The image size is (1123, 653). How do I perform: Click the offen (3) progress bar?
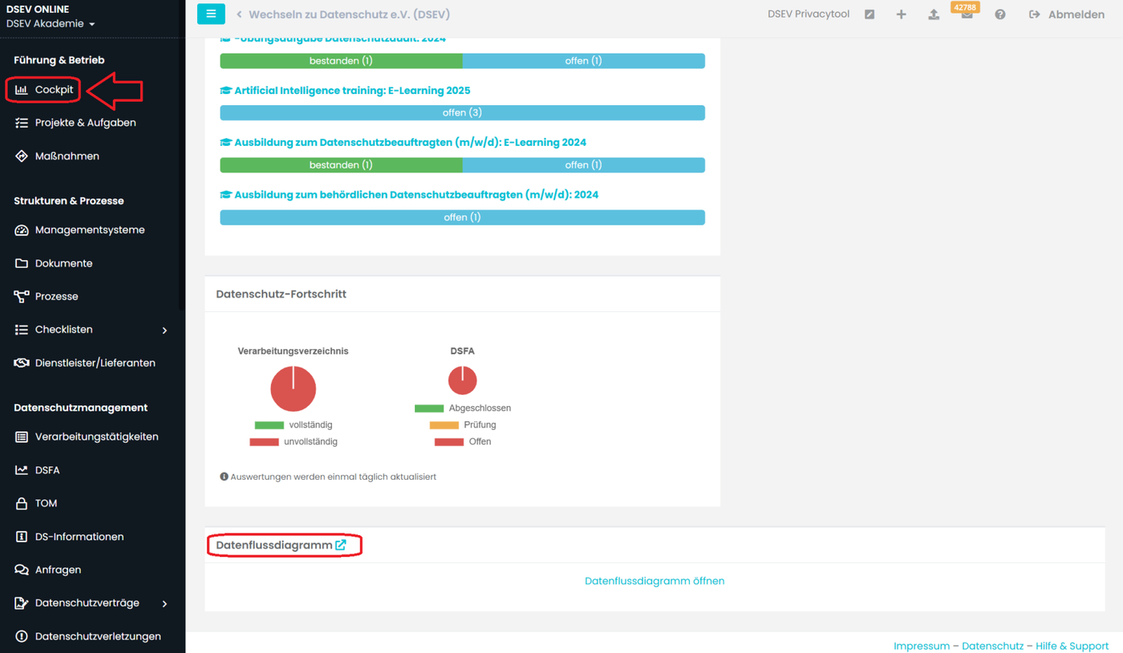pos(462,113)
